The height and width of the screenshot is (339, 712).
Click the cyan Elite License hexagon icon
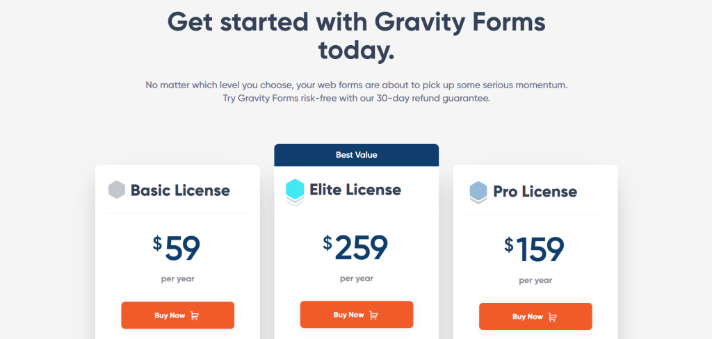295,190
